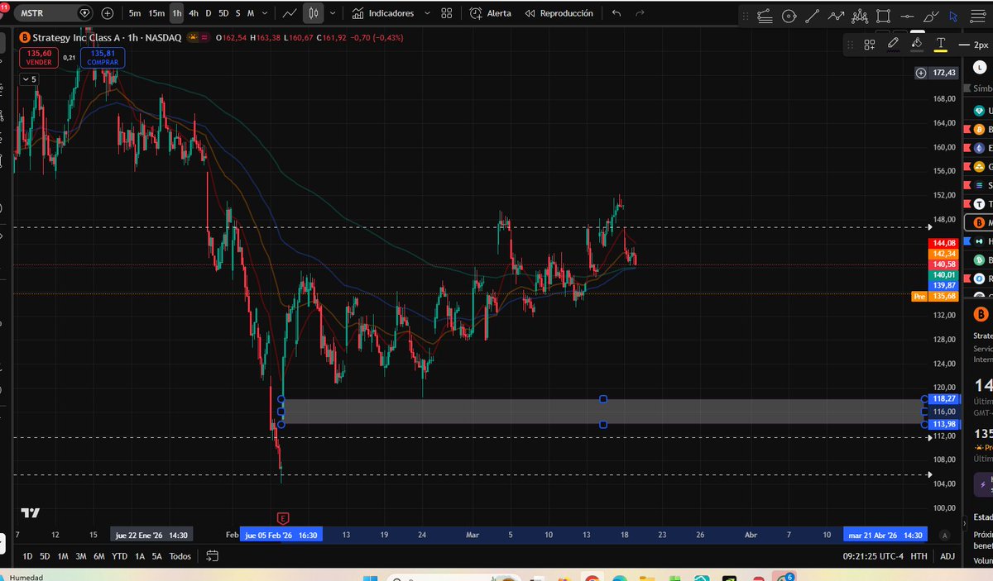Expand the collapsed indicators legend showing 5
This screenshot has height=581, width=993.
(x=28, y=79)
